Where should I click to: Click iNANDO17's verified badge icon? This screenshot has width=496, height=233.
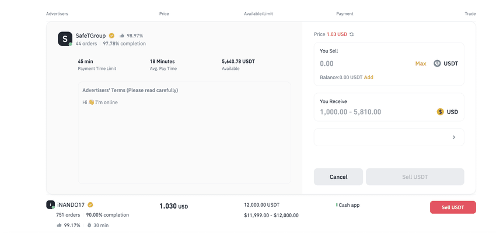90,204
